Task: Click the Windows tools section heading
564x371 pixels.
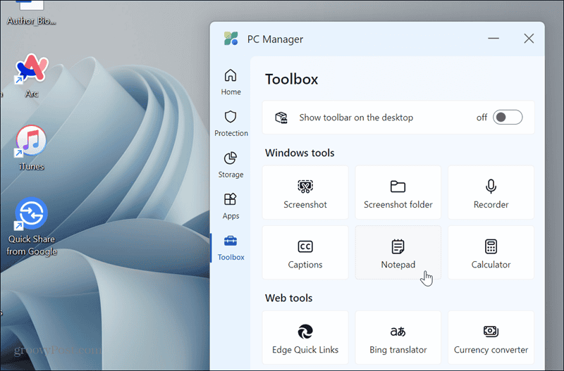Action: 300,153
